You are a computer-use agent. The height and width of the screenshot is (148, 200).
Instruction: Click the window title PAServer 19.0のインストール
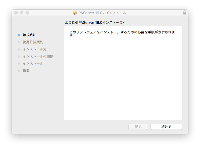[102, 13]
